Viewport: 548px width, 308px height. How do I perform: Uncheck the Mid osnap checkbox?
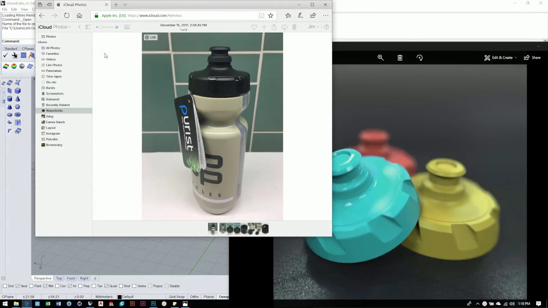(x=45, y=286)
